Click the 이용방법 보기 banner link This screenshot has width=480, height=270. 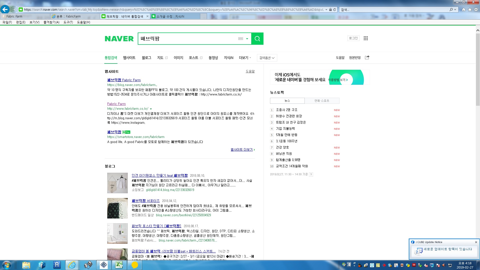pyautogui.click(x=338, y=80)
